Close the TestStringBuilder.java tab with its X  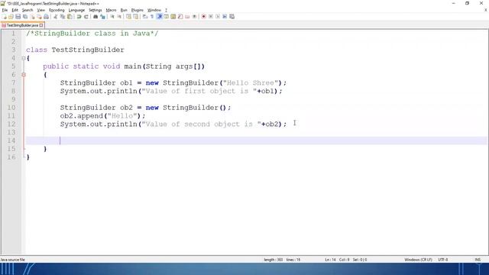pyautogui.click(x=41, y=25)
